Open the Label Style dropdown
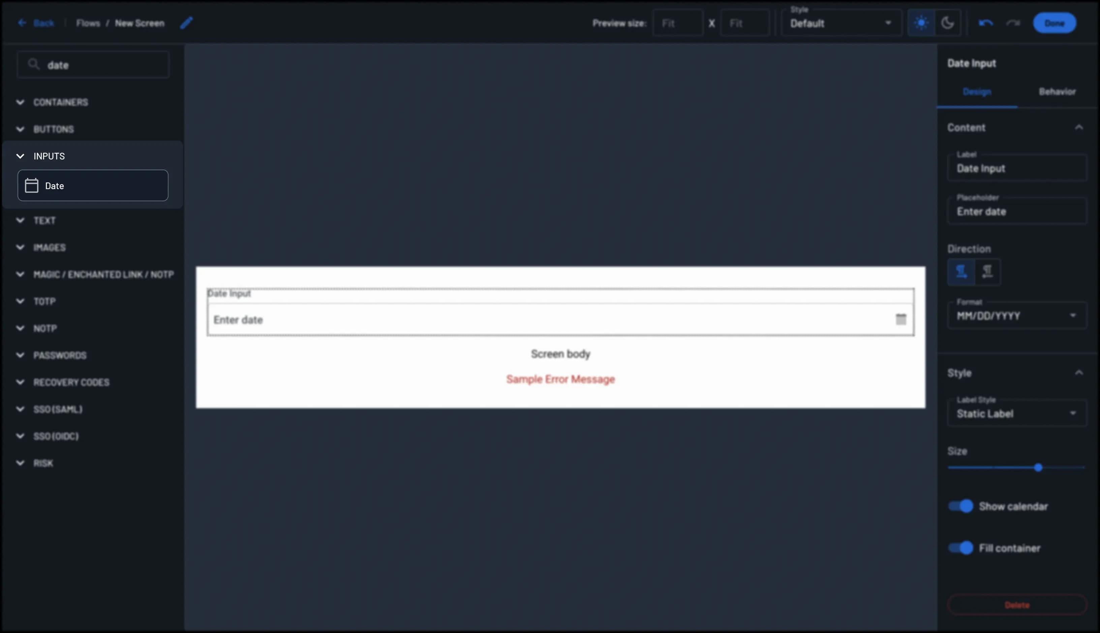The height and width of the screenshot is (633, 1100). 1016,414
